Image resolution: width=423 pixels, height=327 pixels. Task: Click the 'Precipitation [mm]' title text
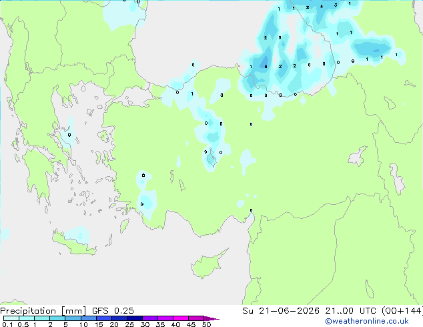tap(43, 311)
